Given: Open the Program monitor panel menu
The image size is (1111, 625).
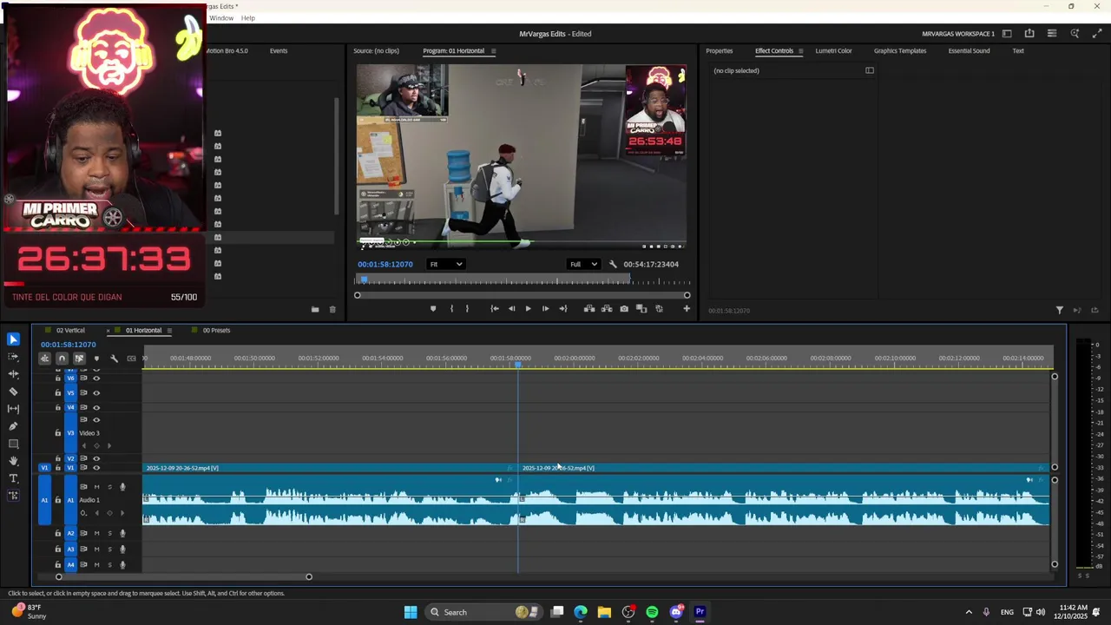Looking at the screenshot, I should (x=493, y=51).
